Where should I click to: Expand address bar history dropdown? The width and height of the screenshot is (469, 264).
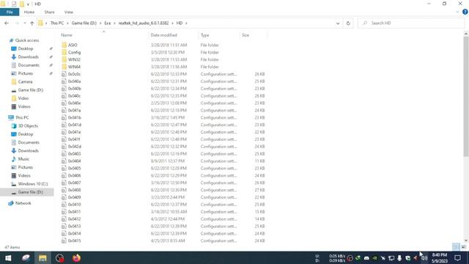tap(338, 23)
